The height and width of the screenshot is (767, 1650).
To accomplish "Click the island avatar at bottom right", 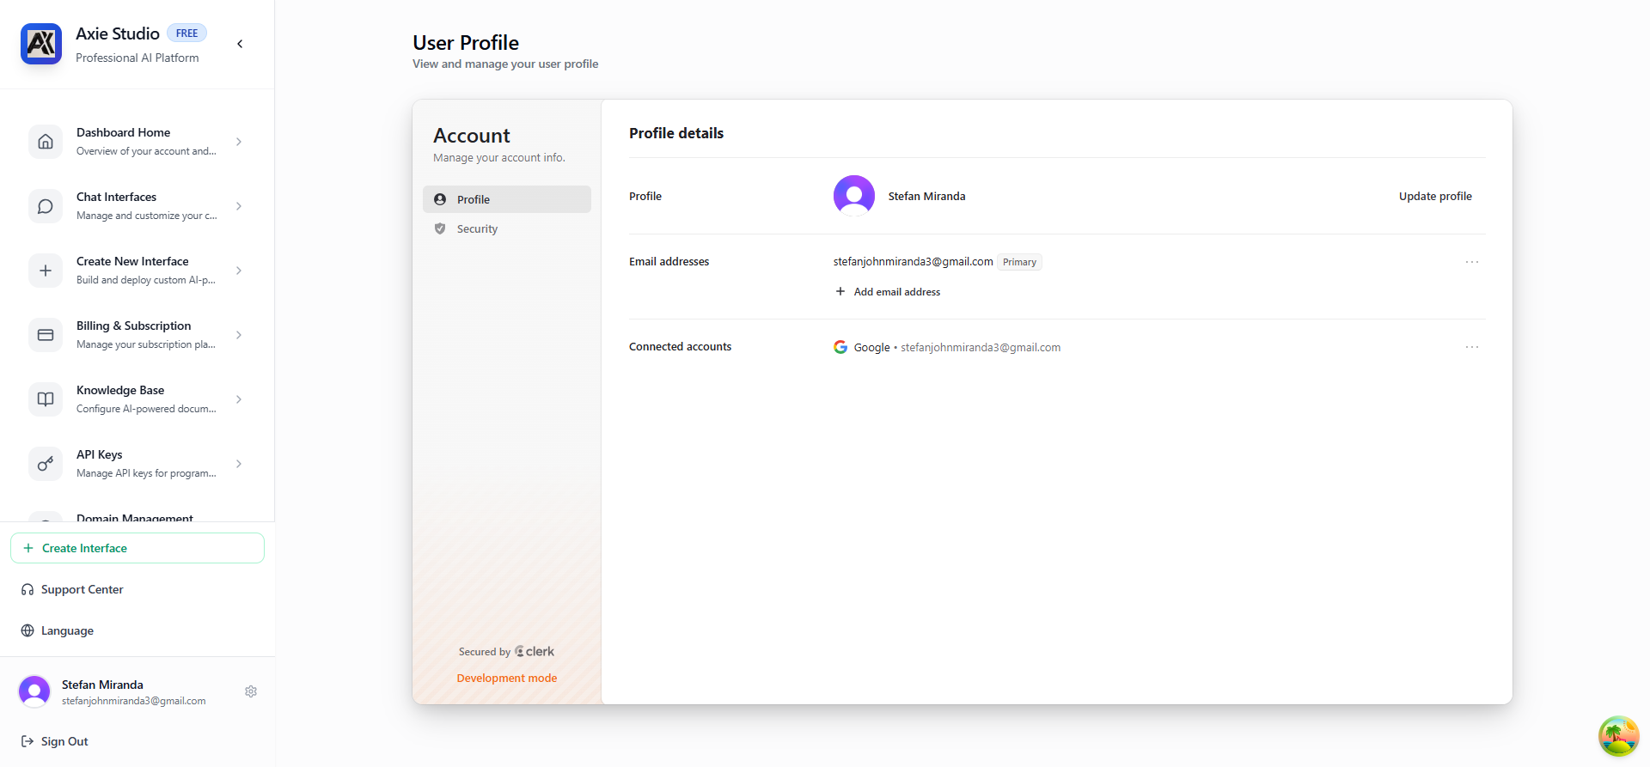I will (x=1619, y=736).
